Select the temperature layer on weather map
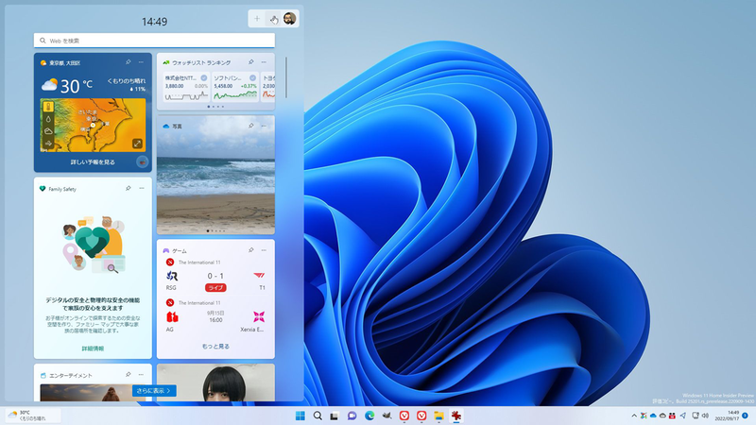The image size is (756, 425). (x=47, y=107)
